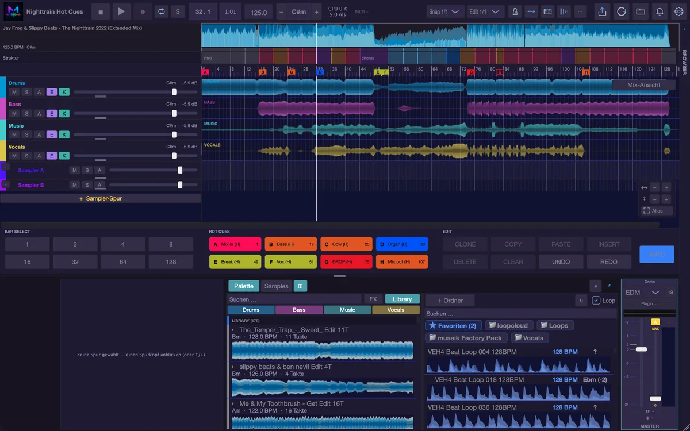Expand the Sampler A track collapse toggle

(x=5, y=167)
